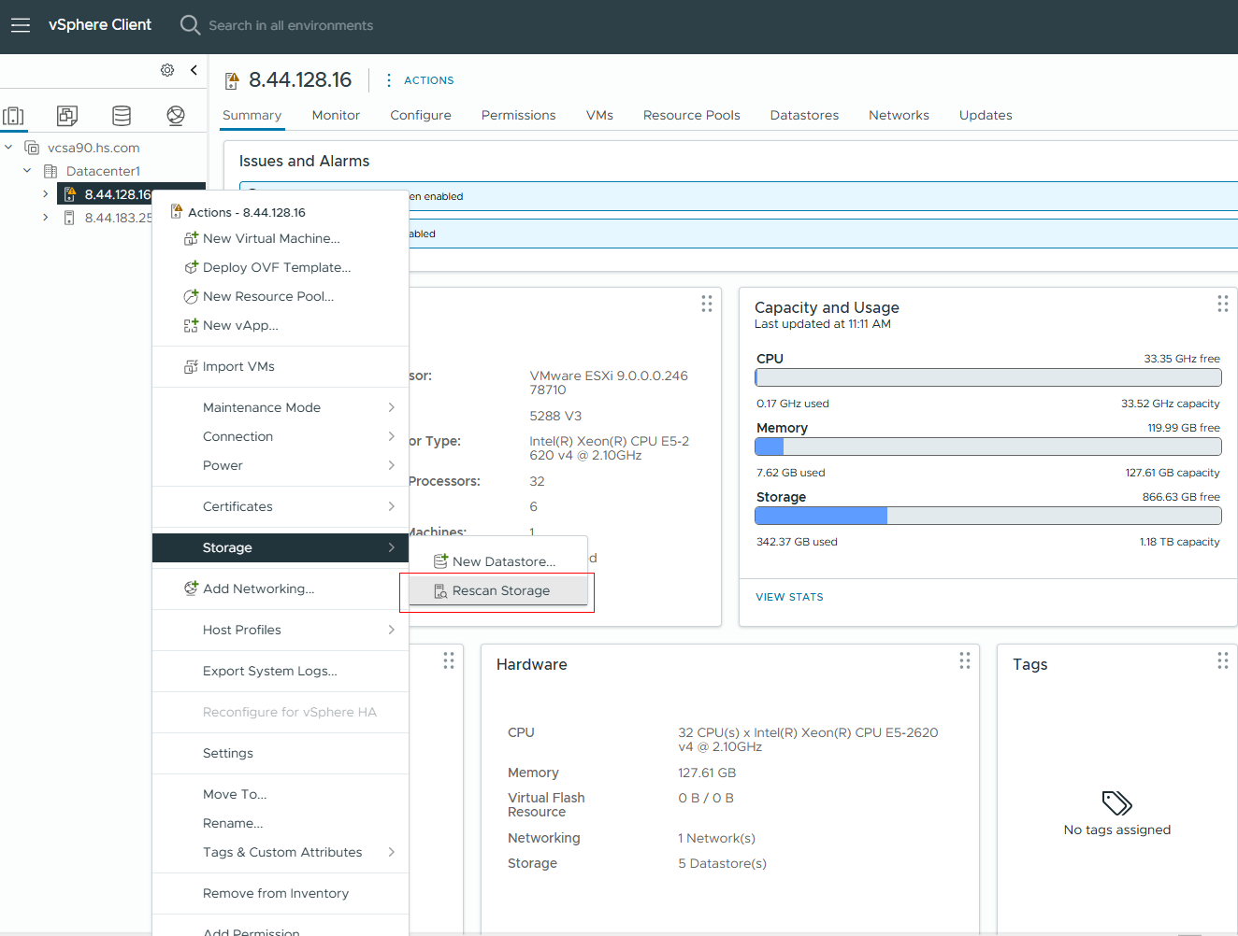Click the New Virtual Machine icon

191,238
